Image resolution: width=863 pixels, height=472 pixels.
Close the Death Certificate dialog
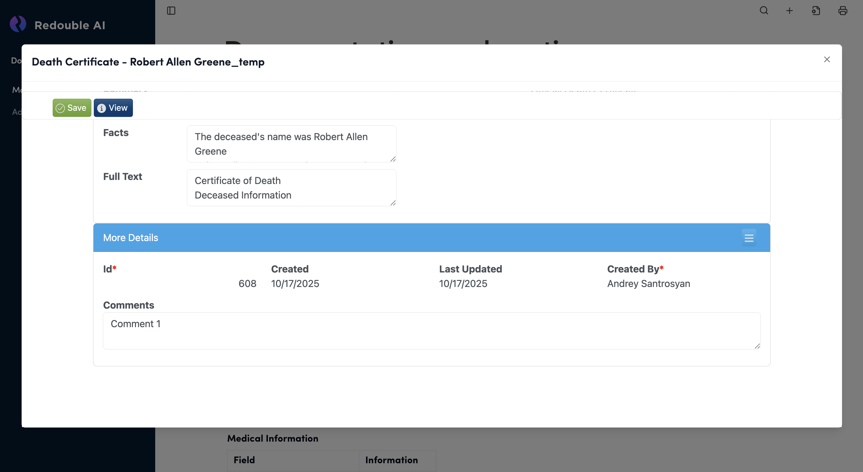click(827, 59)
